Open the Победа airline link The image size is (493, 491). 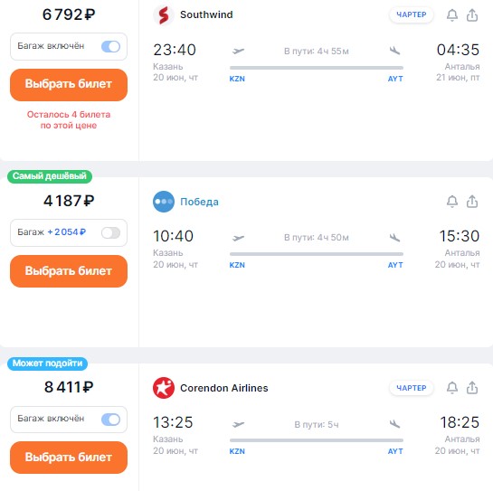[x=199, y=202]
